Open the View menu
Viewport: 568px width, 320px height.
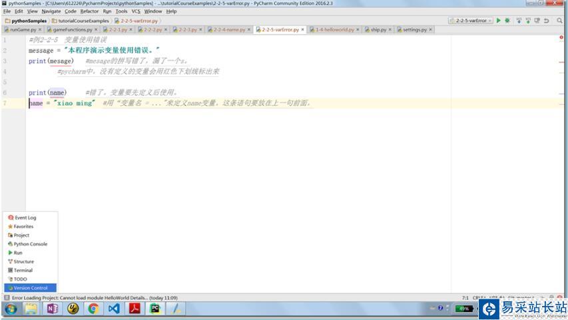pyautogui.click(x=32, y=11)
